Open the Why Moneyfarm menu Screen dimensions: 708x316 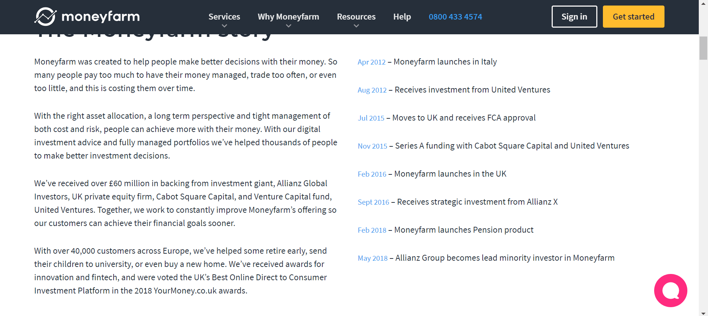(x=288, y=17)
